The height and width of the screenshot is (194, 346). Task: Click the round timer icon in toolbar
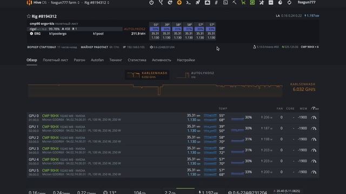coord(280,2)
